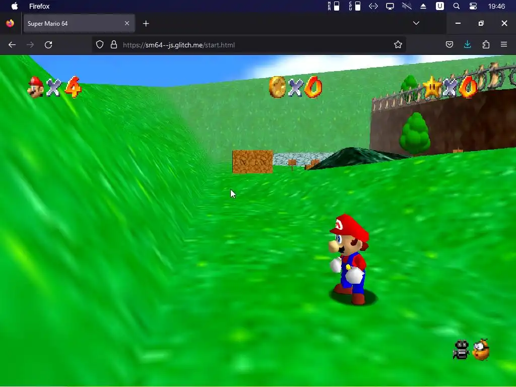
Task: Minimize the Firefox window
Action: click(458, 23)
